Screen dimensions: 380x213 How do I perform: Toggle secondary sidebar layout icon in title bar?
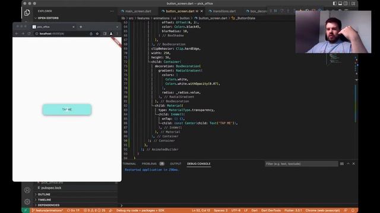tap(346, 4)
